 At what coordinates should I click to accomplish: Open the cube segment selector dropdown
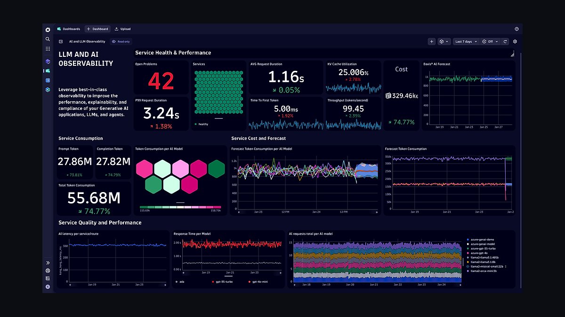(x=444, y=41)
